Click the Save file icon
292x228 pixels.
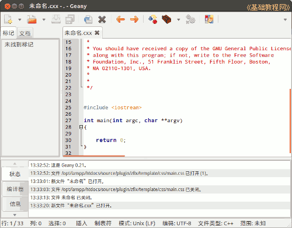[x=56, y=19]
